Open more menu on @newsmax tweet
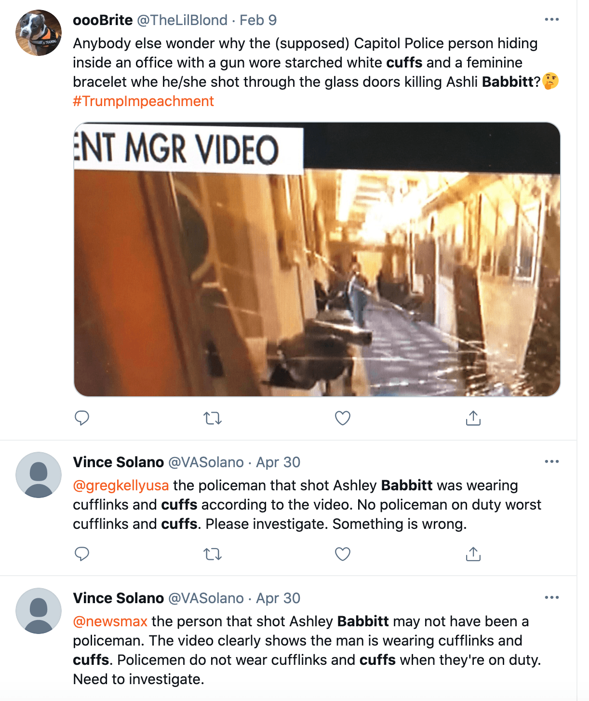The image size is (589, 701). pyautogui.click(x=551, y=598)
